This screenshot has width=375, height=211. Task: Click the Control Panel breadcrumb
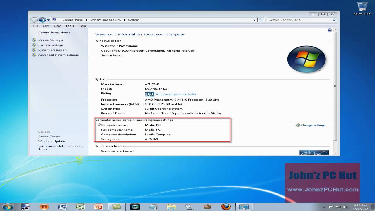coord(73,20)
